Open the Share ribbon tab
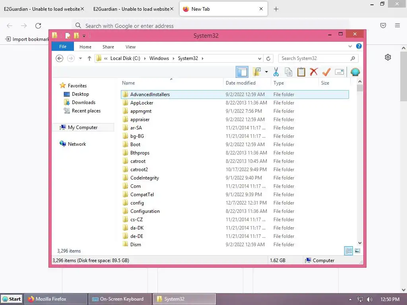 108,47
